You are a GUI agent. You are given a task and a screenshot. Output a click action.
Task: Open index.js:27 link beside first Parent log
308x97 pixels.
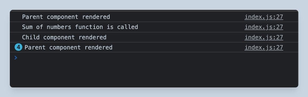pos(264,17)
